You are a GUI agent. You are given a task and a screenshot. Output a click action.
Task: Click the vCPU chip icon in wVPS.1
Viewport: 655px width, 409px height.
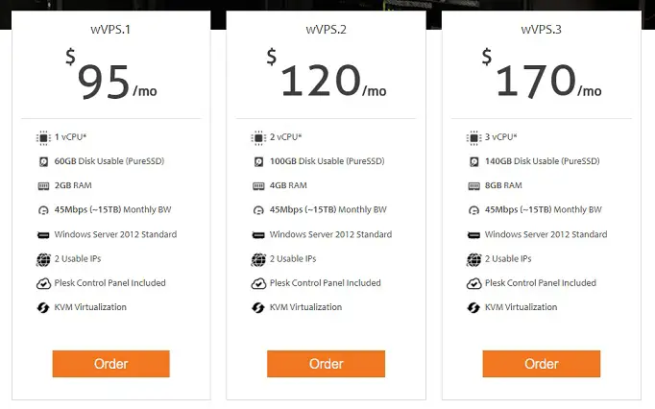(x=43, y=137)
